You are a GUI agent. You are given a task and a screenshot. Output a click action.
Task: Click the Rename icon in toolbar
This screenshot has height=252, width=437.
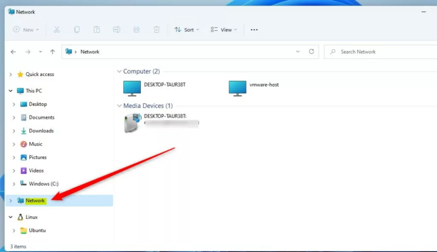(117, 29)
